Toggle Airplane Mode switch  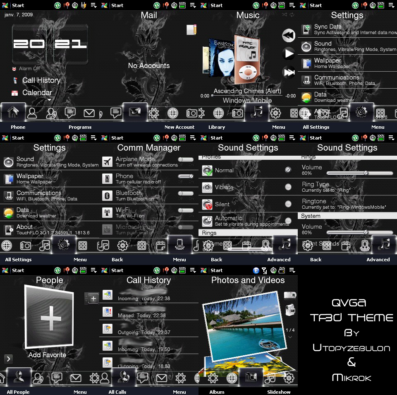click(186, 159)
